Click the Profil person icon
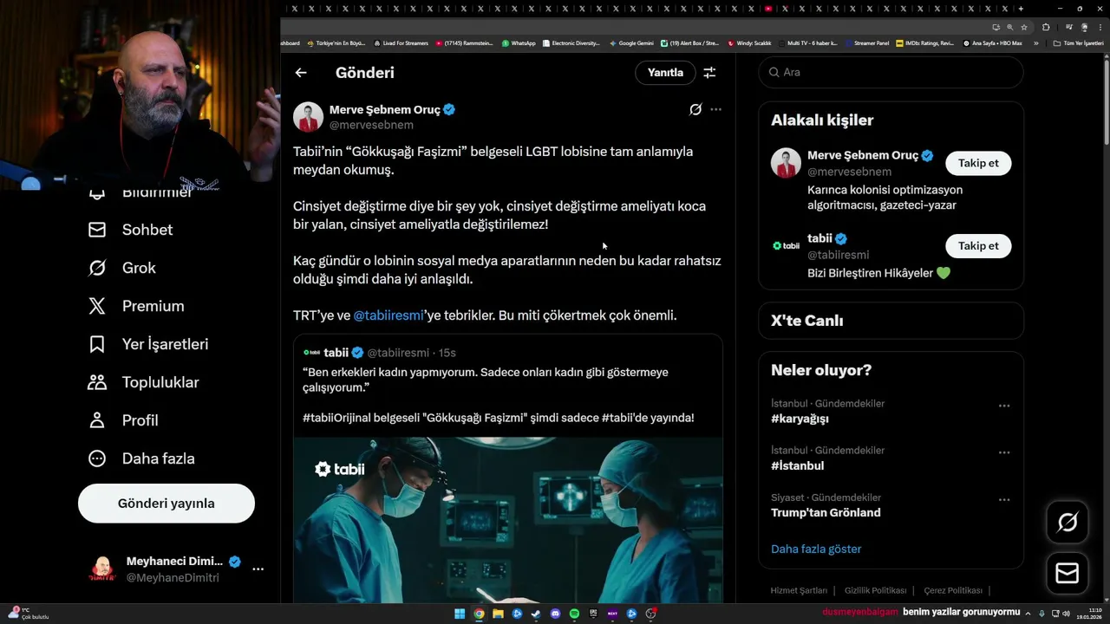 coord(97,420)
